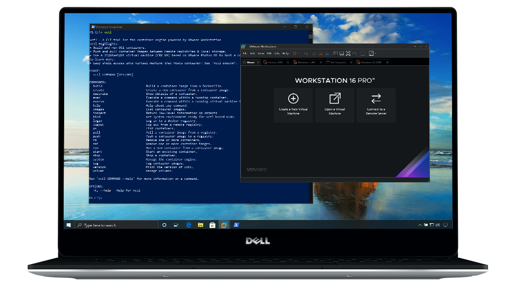Click the Create a New Virtual Machine tile
Viewport: 512px width, 289px height.
[x=293, y=105]
